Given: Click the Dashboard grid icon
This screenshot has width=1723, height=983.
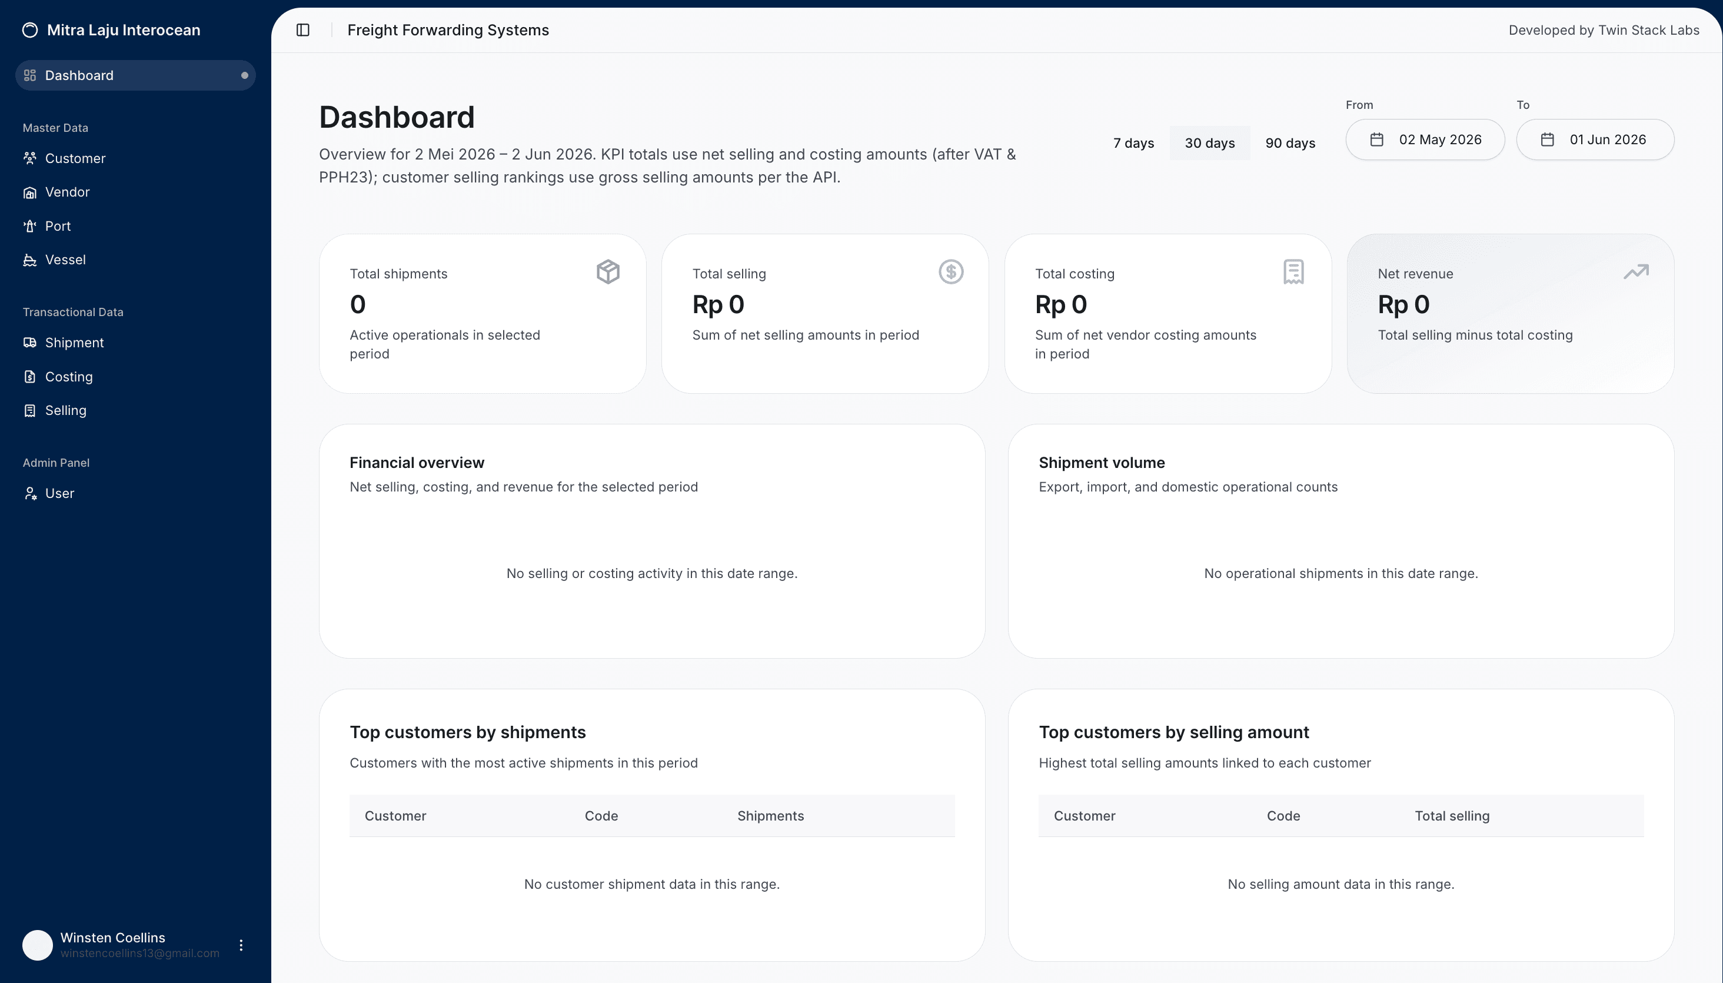Looking at the screenshot, I should [x=29, y=75].
